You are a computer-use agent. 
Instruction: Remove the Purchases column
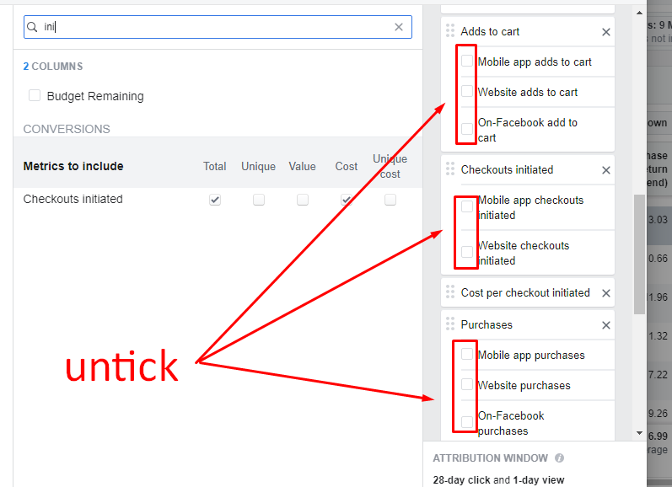tap(606, 325)
